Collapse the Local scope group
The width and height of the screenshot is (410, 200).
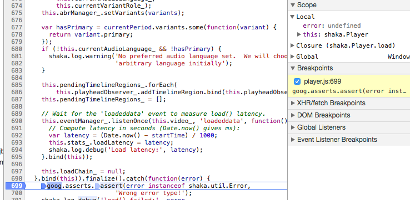[292, 17]
